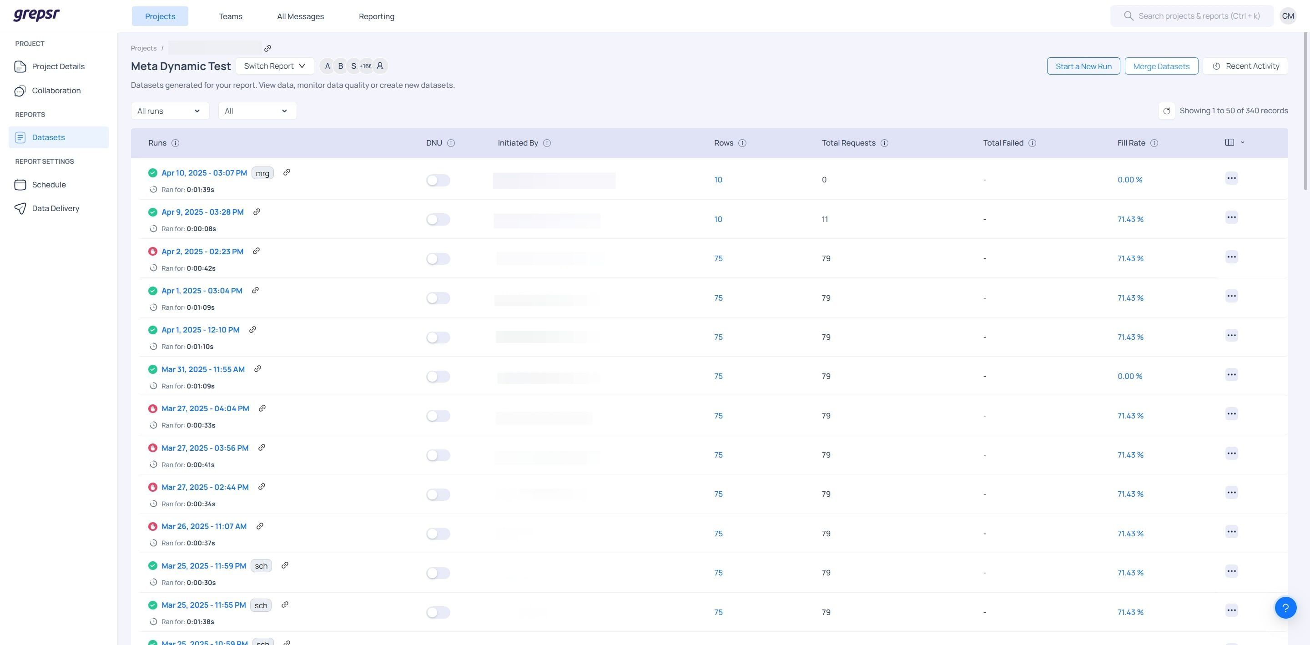Open Collaboration in sidebar
The image size is (1310, 645).
59,91
